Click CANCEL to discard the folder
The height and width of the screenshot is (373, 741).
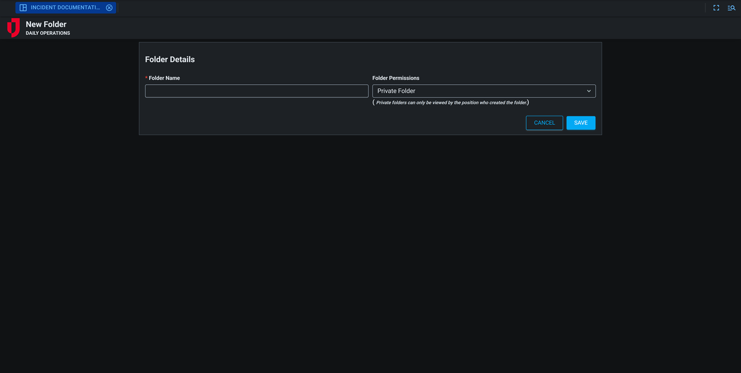pos(544,122)
